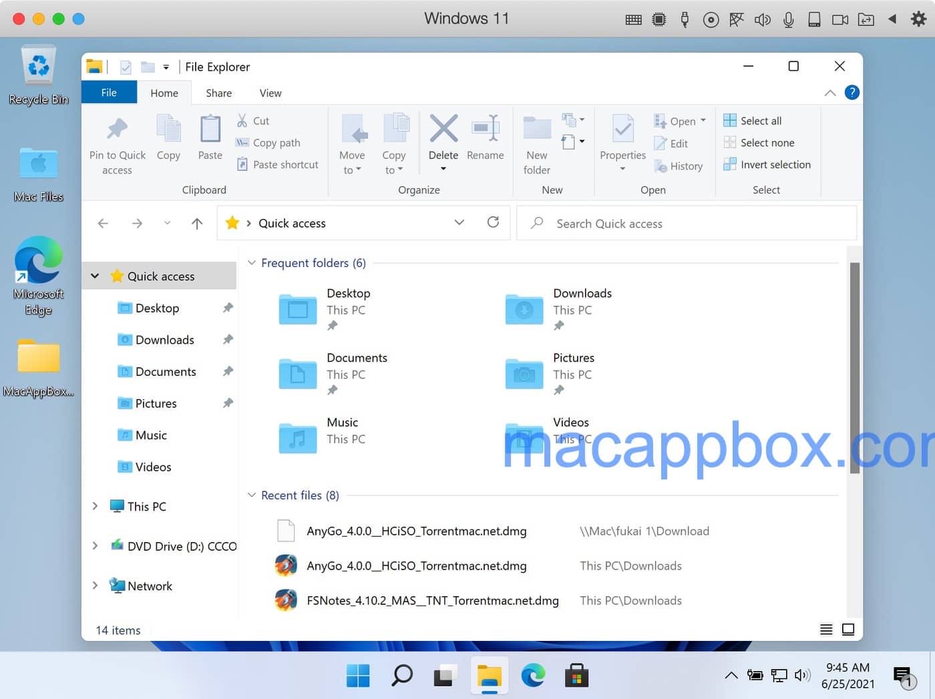Open the File tab
This screenshot has width=935, height=699.
pos(109,93)
